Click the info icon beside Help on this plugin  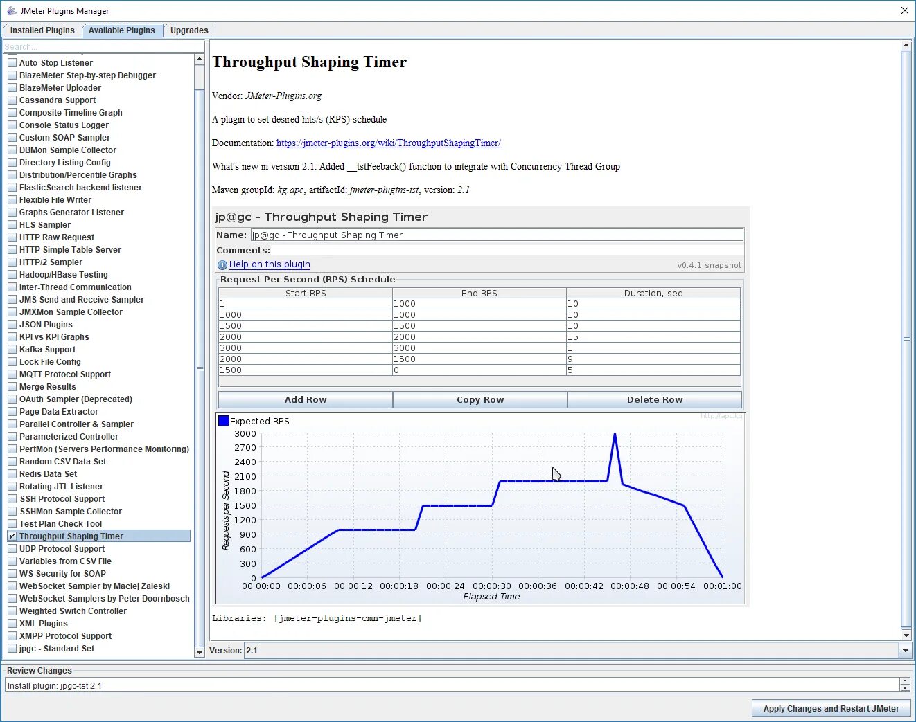[x=222, y=265]
